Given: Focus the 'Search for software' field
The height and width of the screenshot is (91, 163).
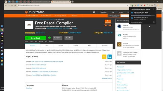Looking at the screenshot, I should point(125,16).
